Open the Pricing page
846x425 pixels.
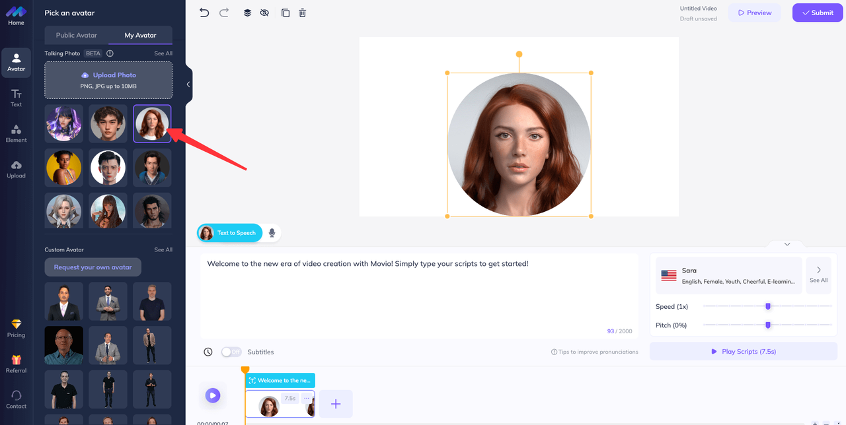(x=16, y=329)
